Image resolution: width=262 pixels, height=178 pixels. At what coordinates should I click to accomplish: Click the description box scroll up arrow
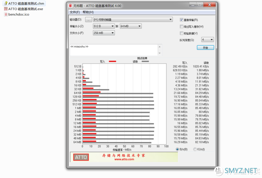coord(160,47)
